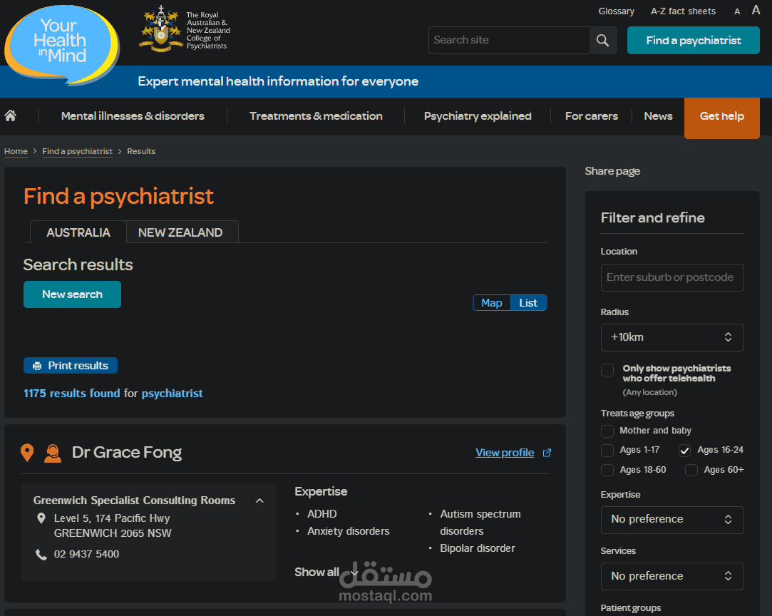
Task: Tick the Ages 18-60 checkbox
Action: 607,471
